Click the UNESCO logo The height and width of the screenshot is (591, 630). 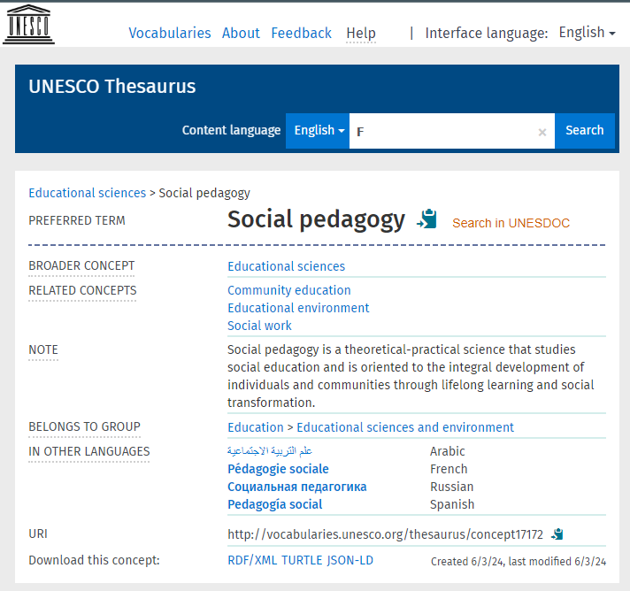(28, 24)
